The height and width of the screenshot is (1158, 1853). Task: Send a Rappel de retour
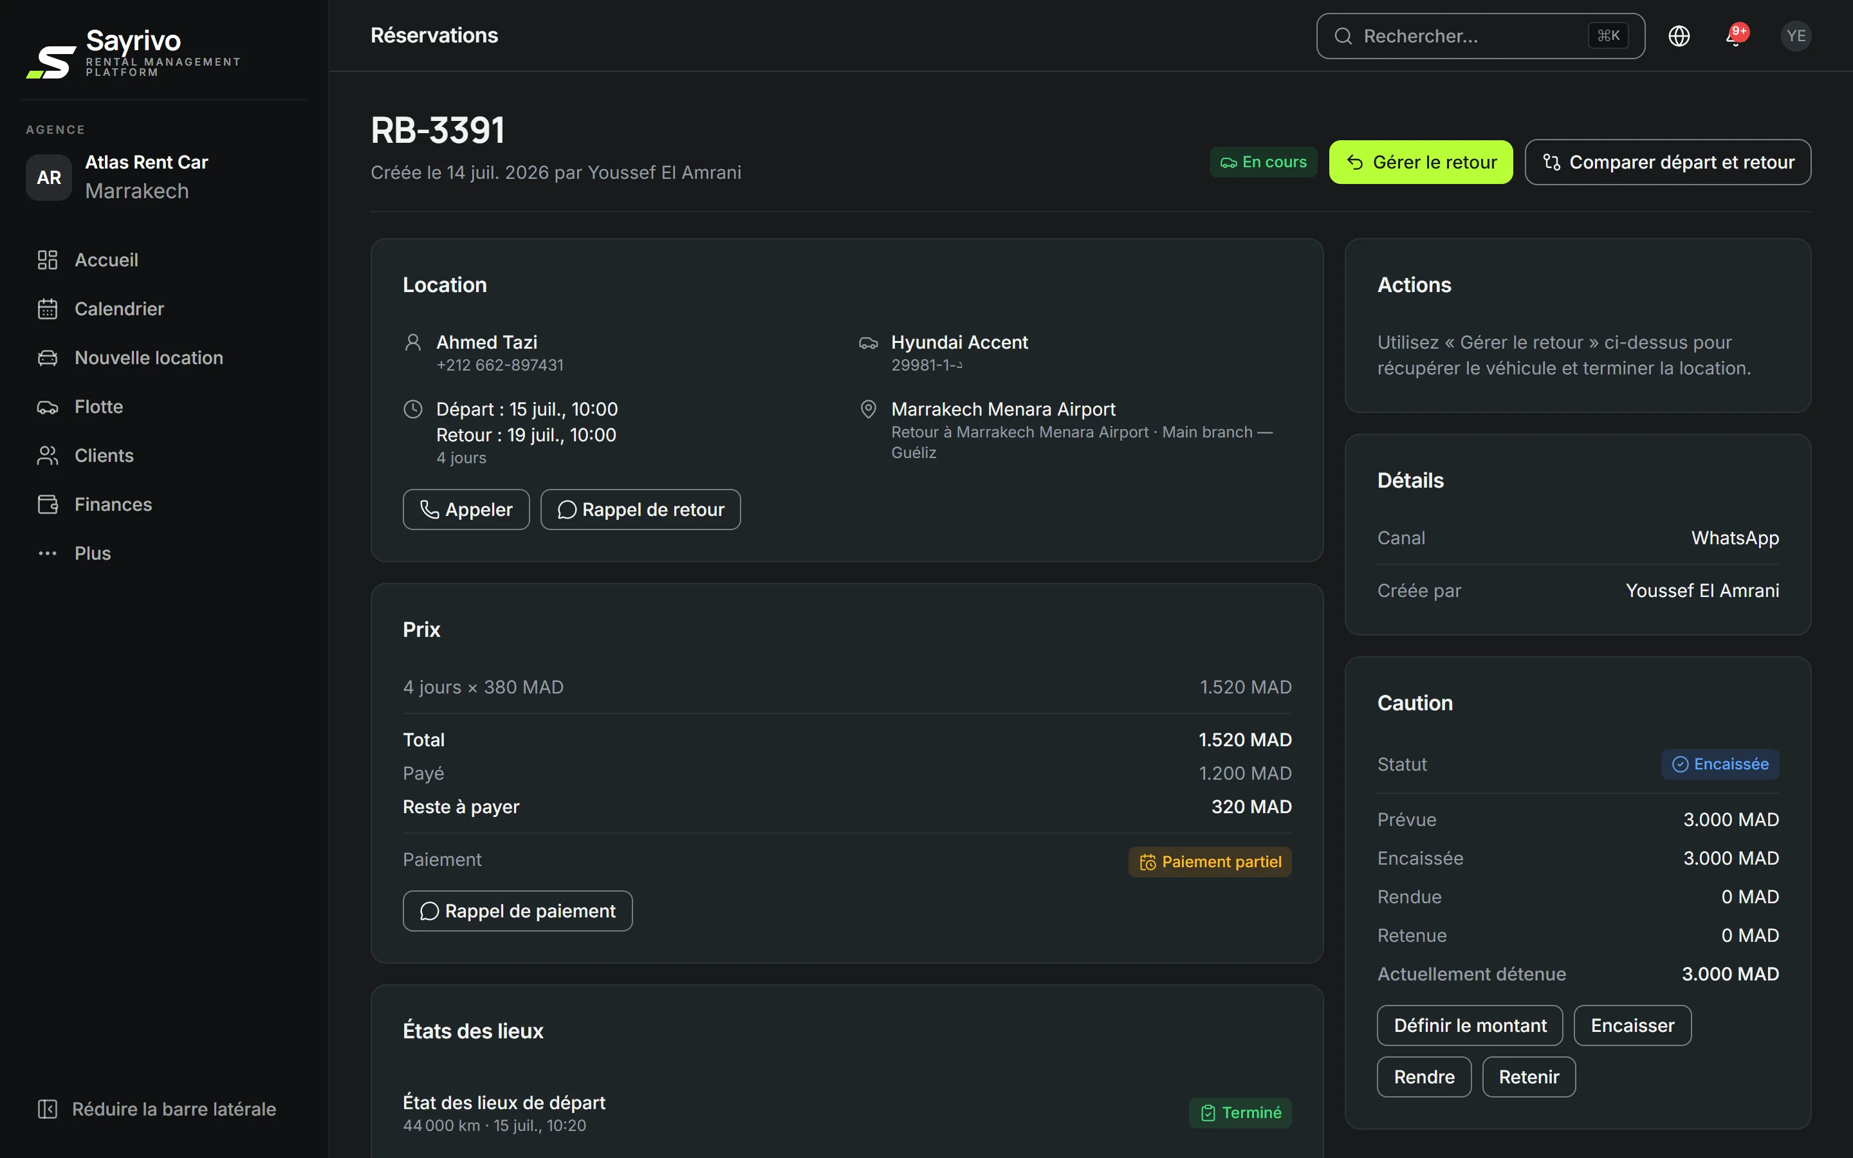coord(640,510)
